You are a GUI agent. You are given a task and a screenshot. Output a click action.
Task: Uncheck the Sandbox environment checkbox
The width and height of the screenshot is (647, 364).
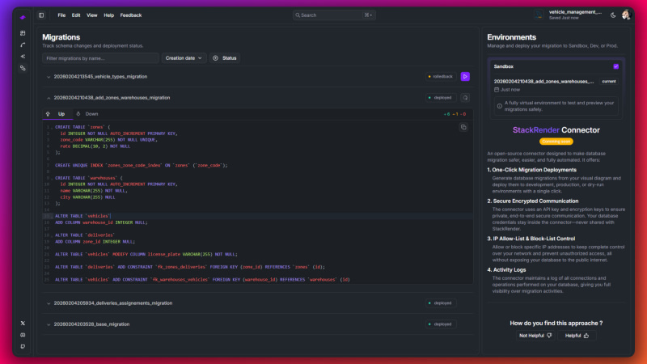[615, 66]
